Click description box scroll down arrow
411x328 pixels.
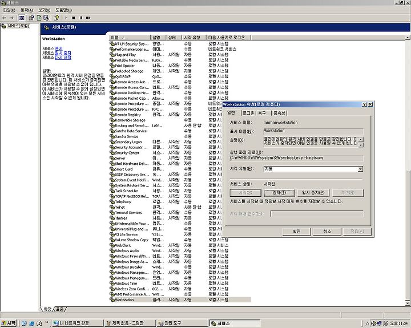click(x=361, y=145)
